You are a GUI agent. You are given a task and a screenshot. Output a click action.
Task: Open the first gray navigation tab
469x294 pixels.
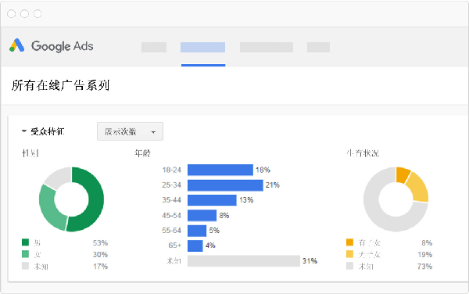pyautogui.click(x=154, y=47)
